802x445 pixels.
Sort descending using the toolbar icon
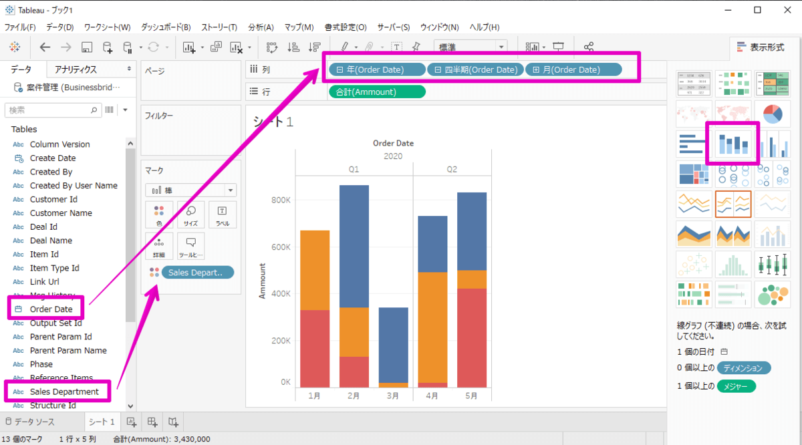(315, 47)
